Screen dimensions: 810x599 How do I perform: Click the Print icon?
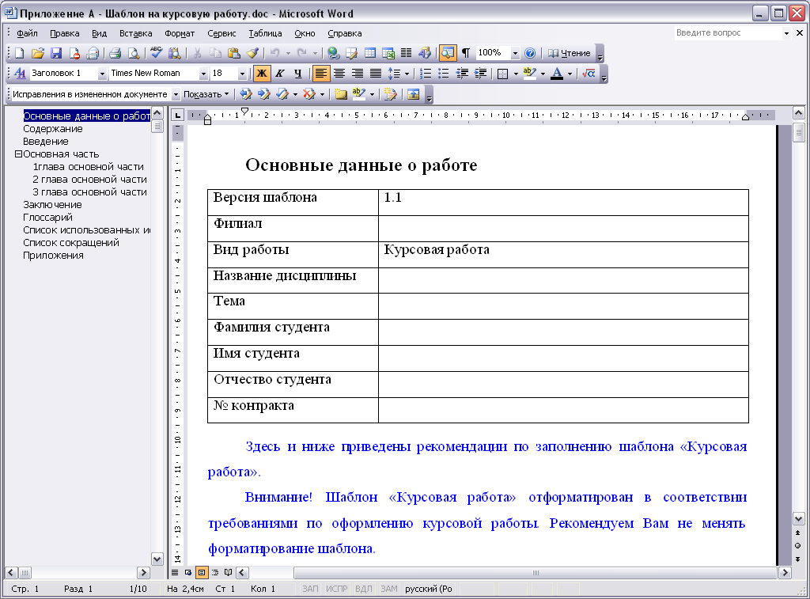click(115, 53)
